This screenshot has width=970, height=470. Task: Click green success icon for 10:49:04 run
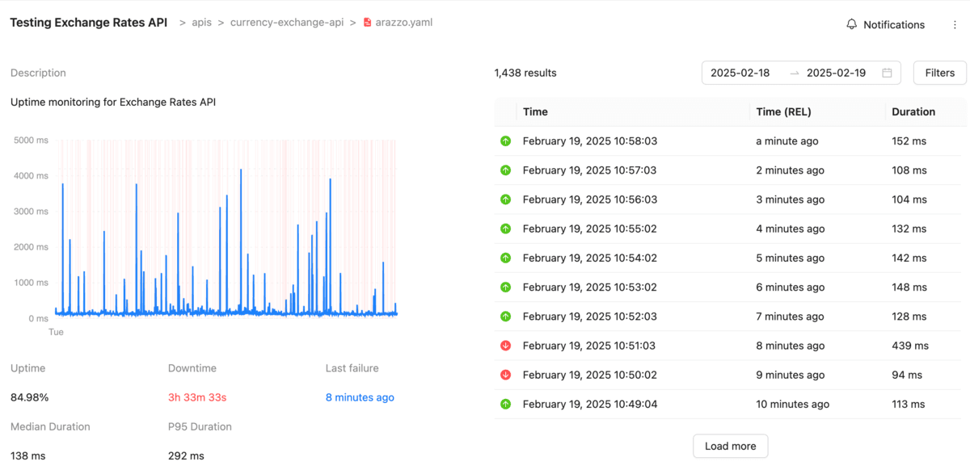[x=506, y=404]
